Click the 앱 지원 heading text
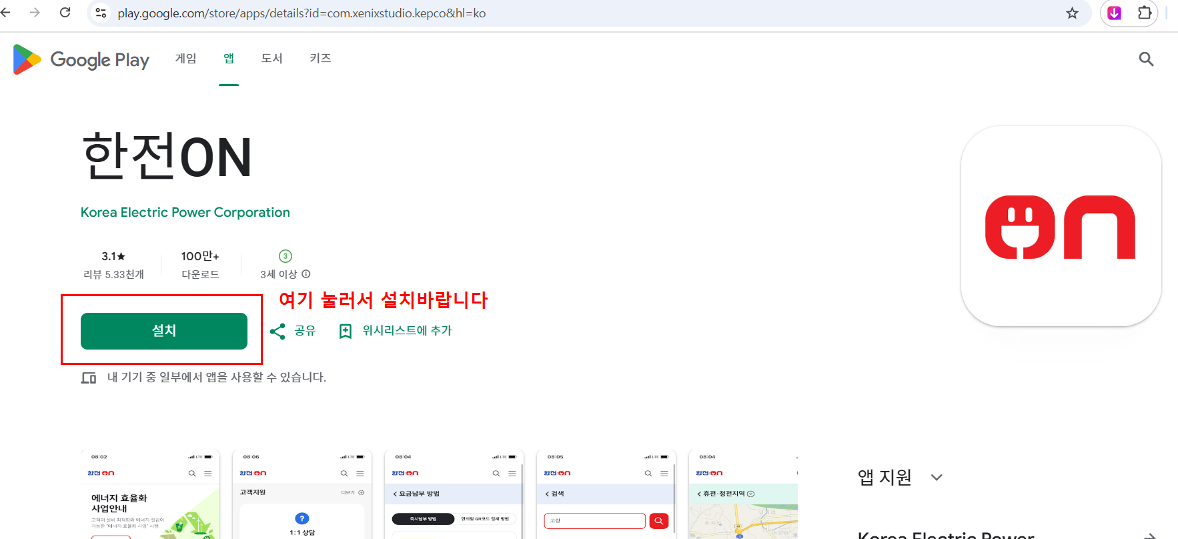 click(885, 478)
